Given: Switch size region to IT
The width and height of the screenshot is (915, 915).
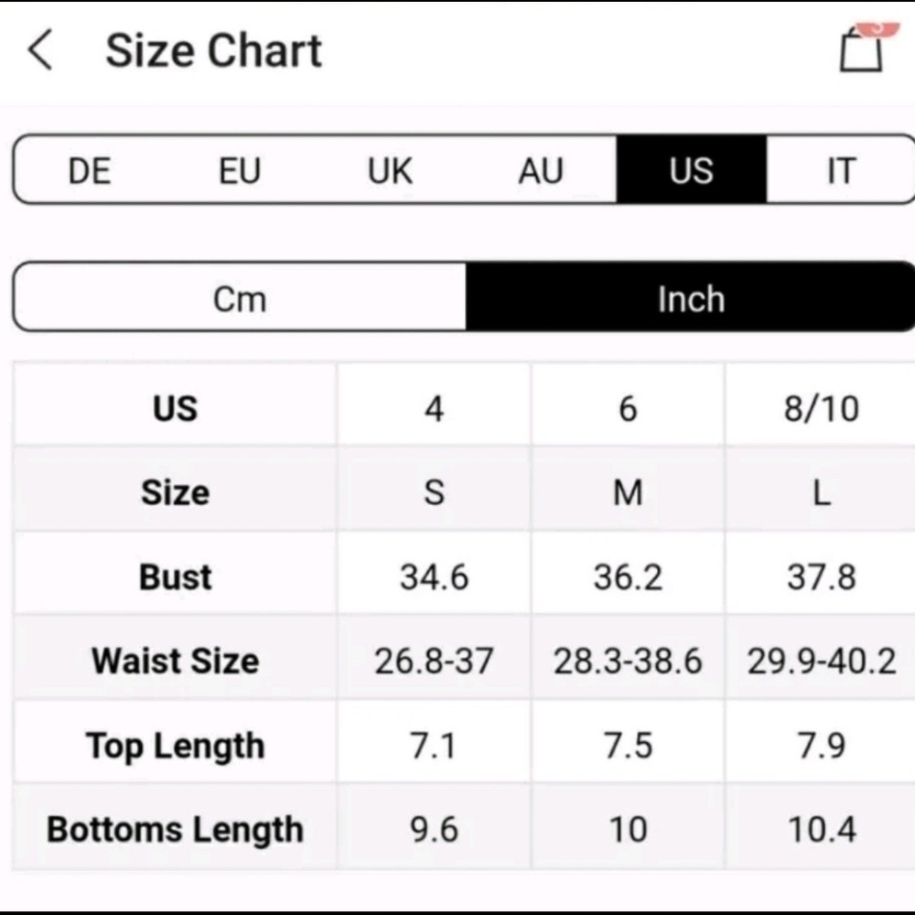Looking at the screenshot, I should pos(841,170).
